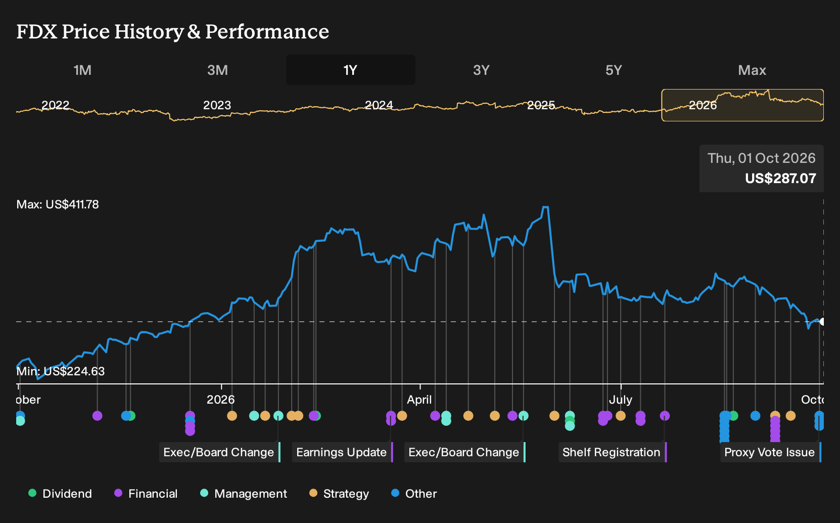Screen dimensions: 840x523
Task: Open the Shelf Registration event label
Action: 613,452
